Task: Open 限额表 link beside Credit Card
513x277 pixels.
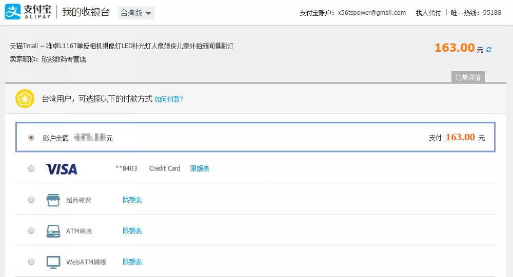Action: [200, 168]
